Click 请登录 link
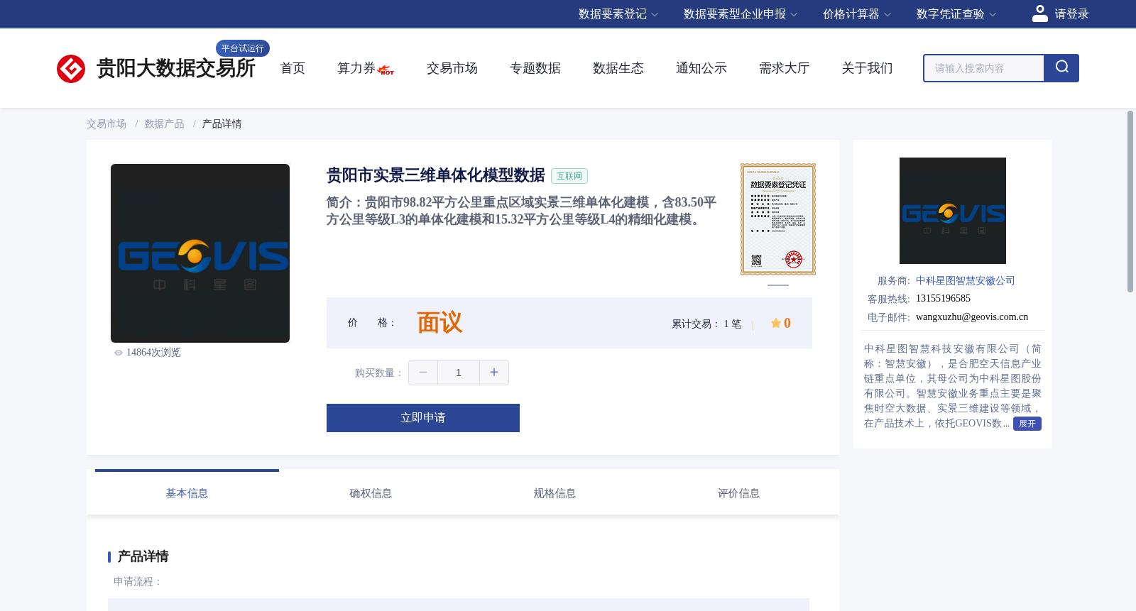This screenshot has width=1136, height=611. [1071, 14]
